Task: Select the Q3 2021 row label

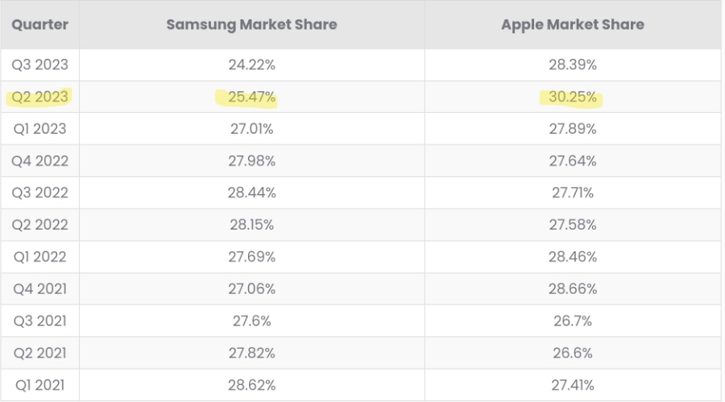Action: coord(39,321)
